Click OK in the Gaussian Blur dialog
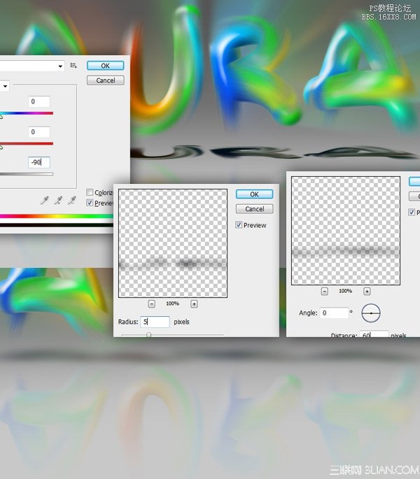The height and width of the screenshot is (479, 420). [254, 194]
